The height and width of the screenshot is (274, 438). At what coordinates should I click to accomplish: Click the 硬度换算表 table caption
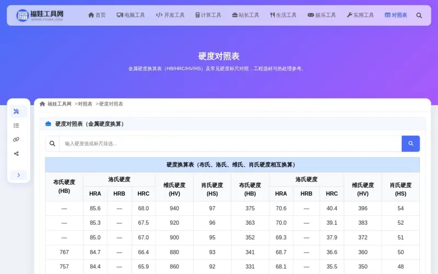coord(232,165)
